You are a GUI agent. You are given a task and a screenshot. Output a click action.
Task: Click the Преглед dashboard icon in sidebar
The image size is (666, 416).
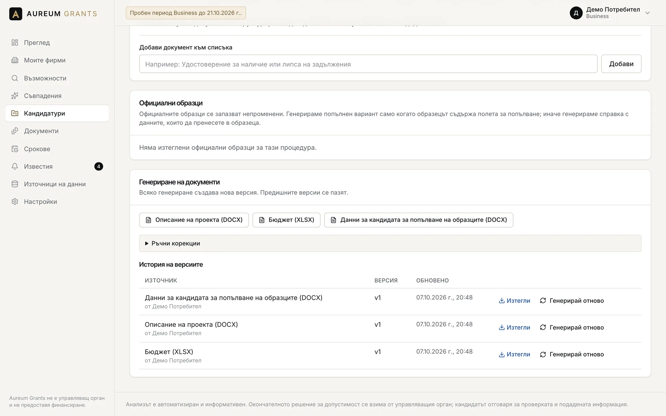15,43
